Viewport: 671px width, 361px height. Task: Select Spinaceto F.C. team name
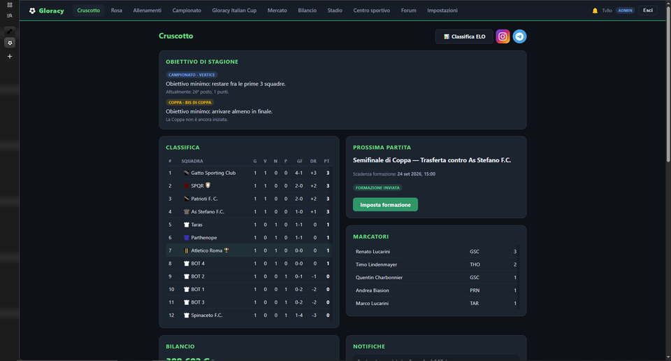tap(207, 316)
